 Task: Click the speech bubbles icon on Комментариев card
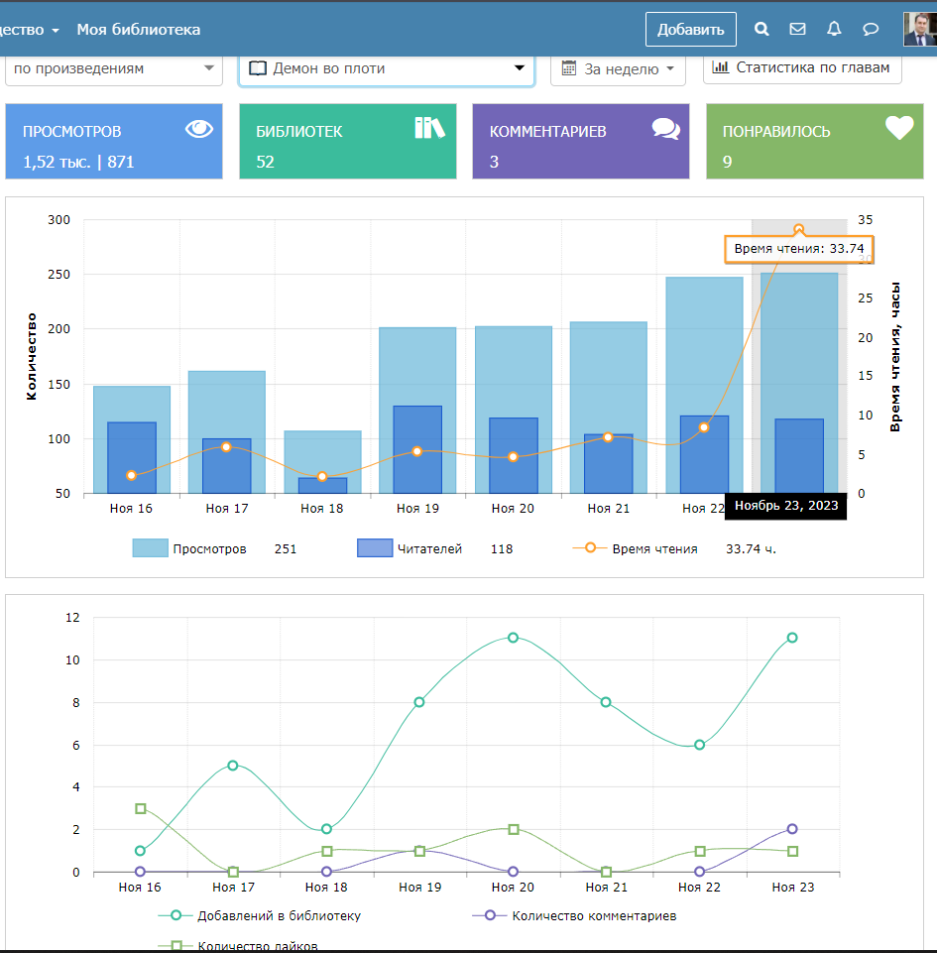click(x=665, y=129)
